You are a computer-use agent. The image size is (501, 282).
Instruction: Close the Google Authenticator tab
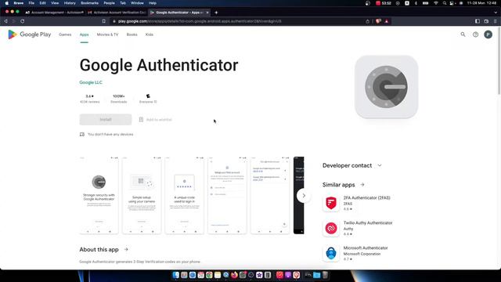207,13
